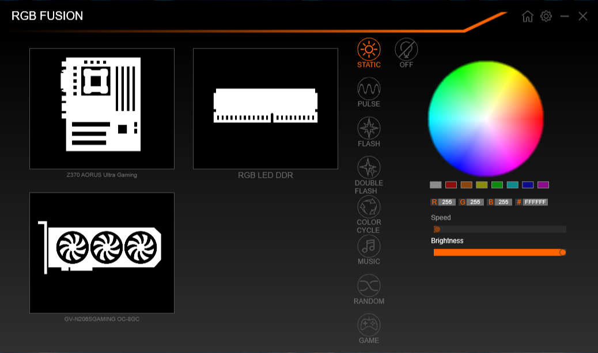Choose the Pulse lighting effect

click(x=369, y=89)
